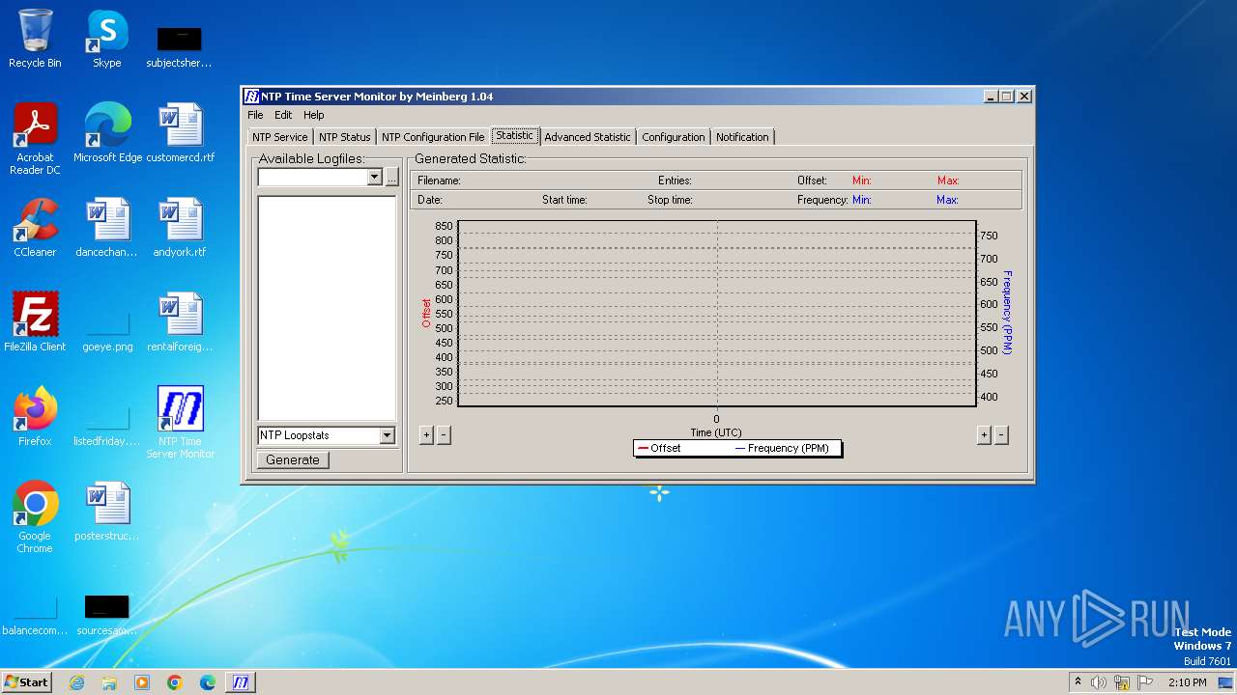Open the Action Center flag icon

tap(1145, 682)
